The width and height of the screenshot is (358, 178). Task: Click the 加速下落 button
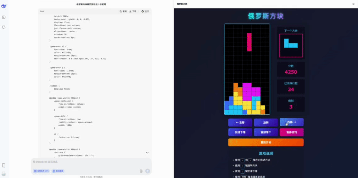coord(240,132)
